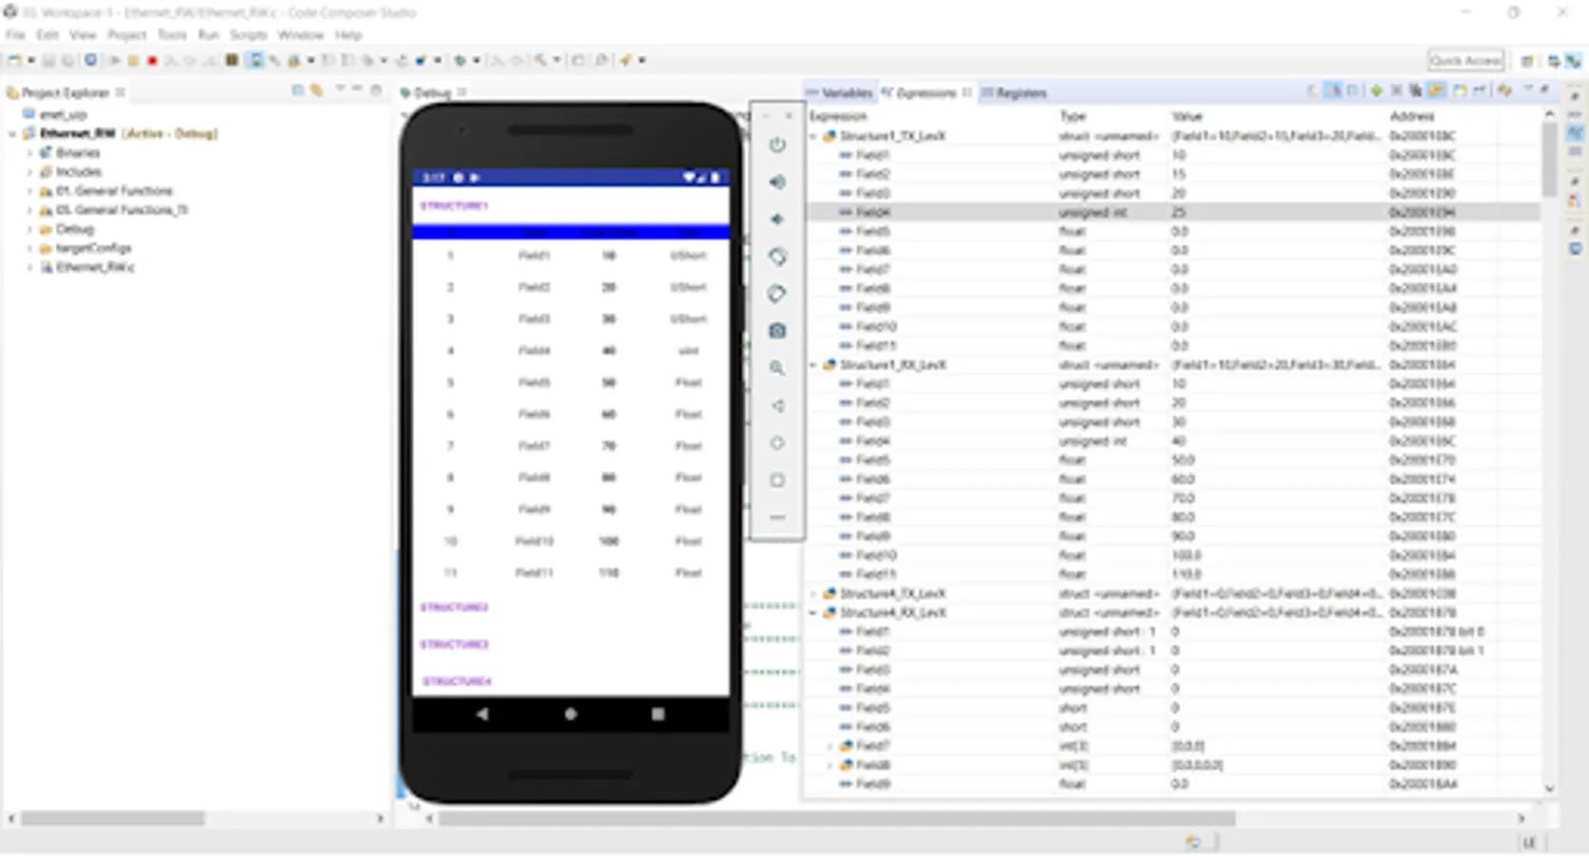This screenshot has width=1589, height=856.
Task: Expand the Includes folder
Action: coord(29,172)
